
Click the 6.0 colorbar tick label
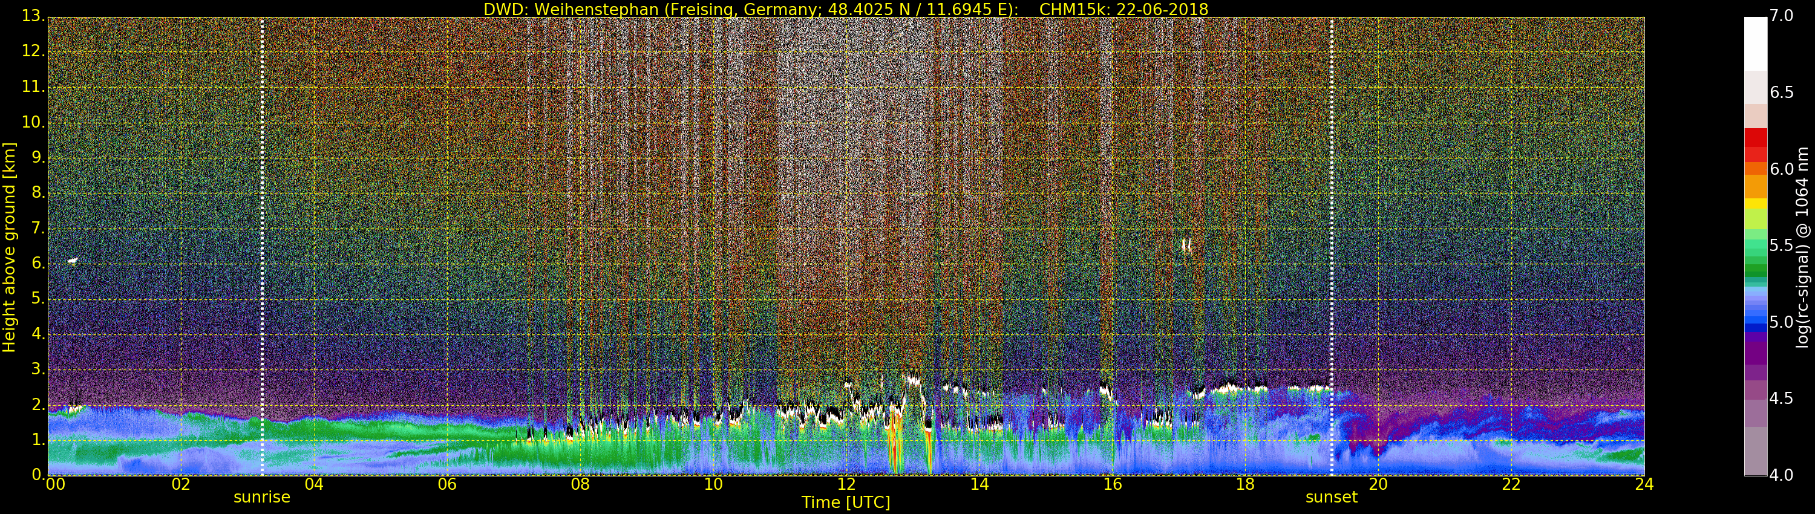(1782, 169)
